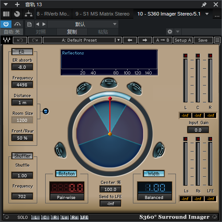Copy setup with A→B button
The height and width of the screenshot is (222, 222).
(163, 40)
